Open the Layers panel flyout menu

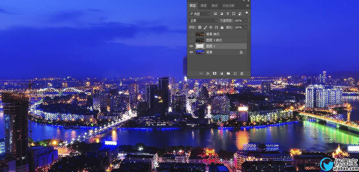(248, 6)
